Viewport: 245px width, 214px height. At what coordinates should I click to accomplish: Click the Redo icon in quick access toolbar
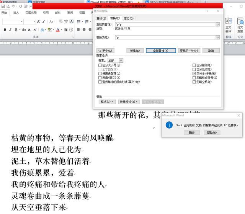coord(21,6)
